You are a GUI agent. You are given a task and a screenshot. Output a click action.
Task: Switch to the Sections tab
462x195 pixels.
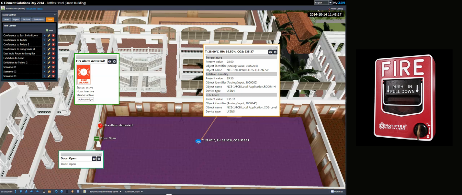(26, 20)
